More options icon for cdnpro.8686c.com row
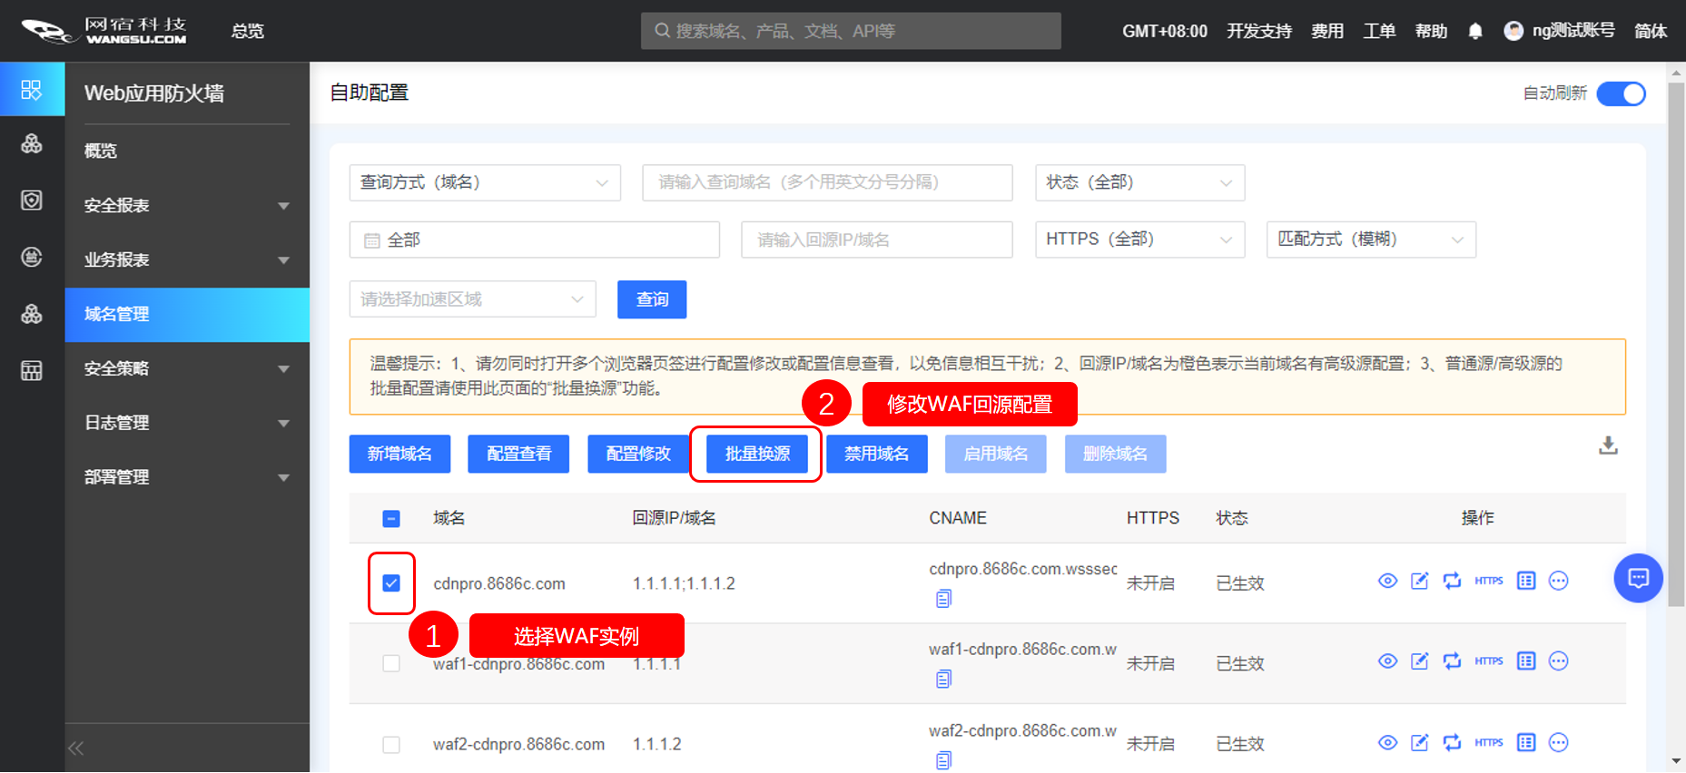The width and height of the screenshot is (1686, 773). click(1559, 581)
